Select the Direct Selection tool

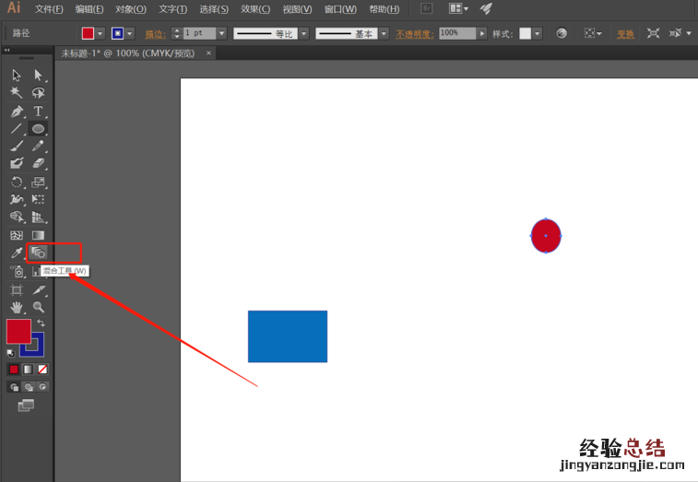coord(39,76)
